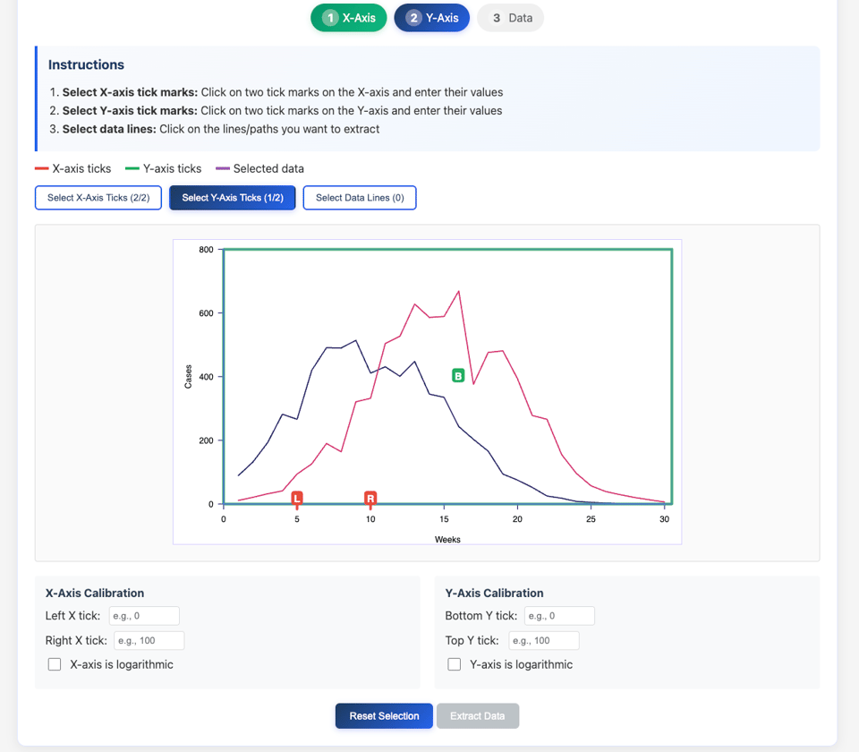Enable Y-axis is logarithmic checkbox
The image size is (859, 752).
pos(455,664)
